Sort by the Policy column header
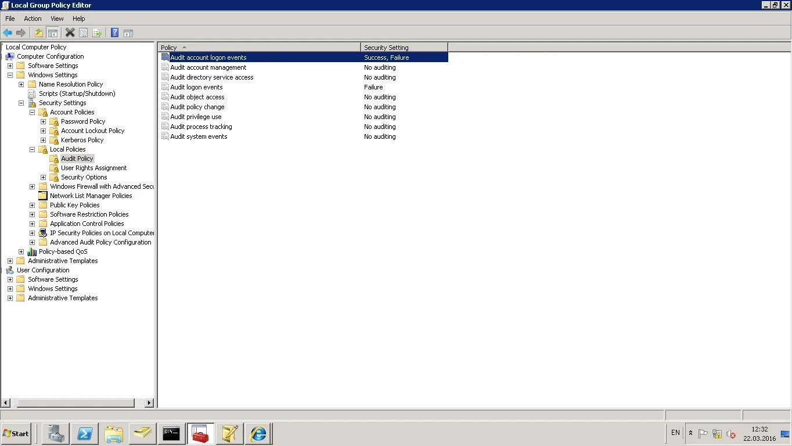The image size is (792, 446). (x=259, y=47)
